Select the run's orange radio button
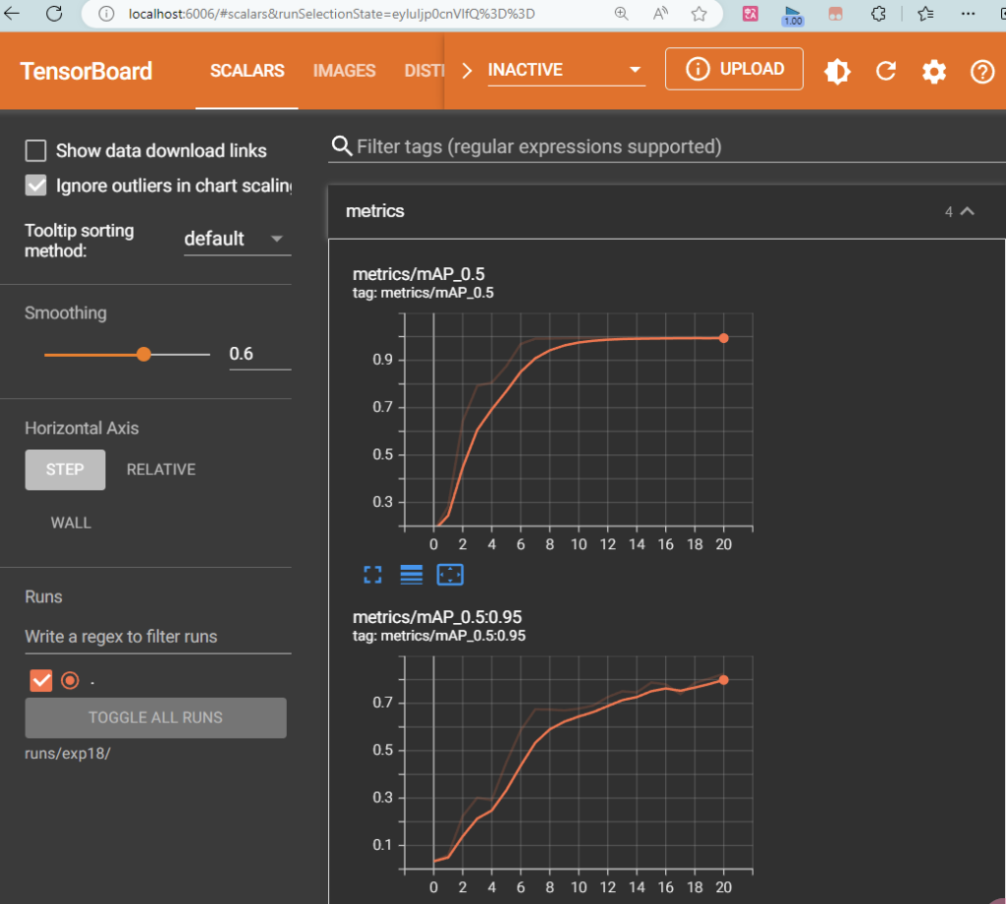The height and width of the screenshot is (904, 1006). pyautogui.click(x=70, y=680)
